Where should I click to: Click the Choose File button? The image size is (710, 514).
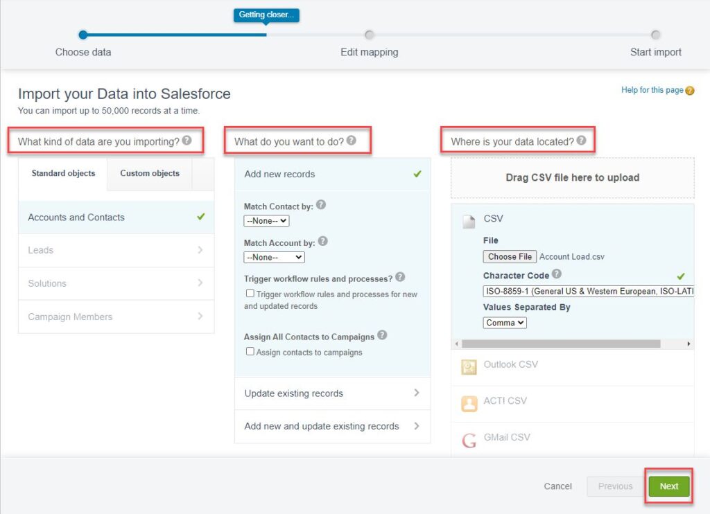[x=510, y=256]
